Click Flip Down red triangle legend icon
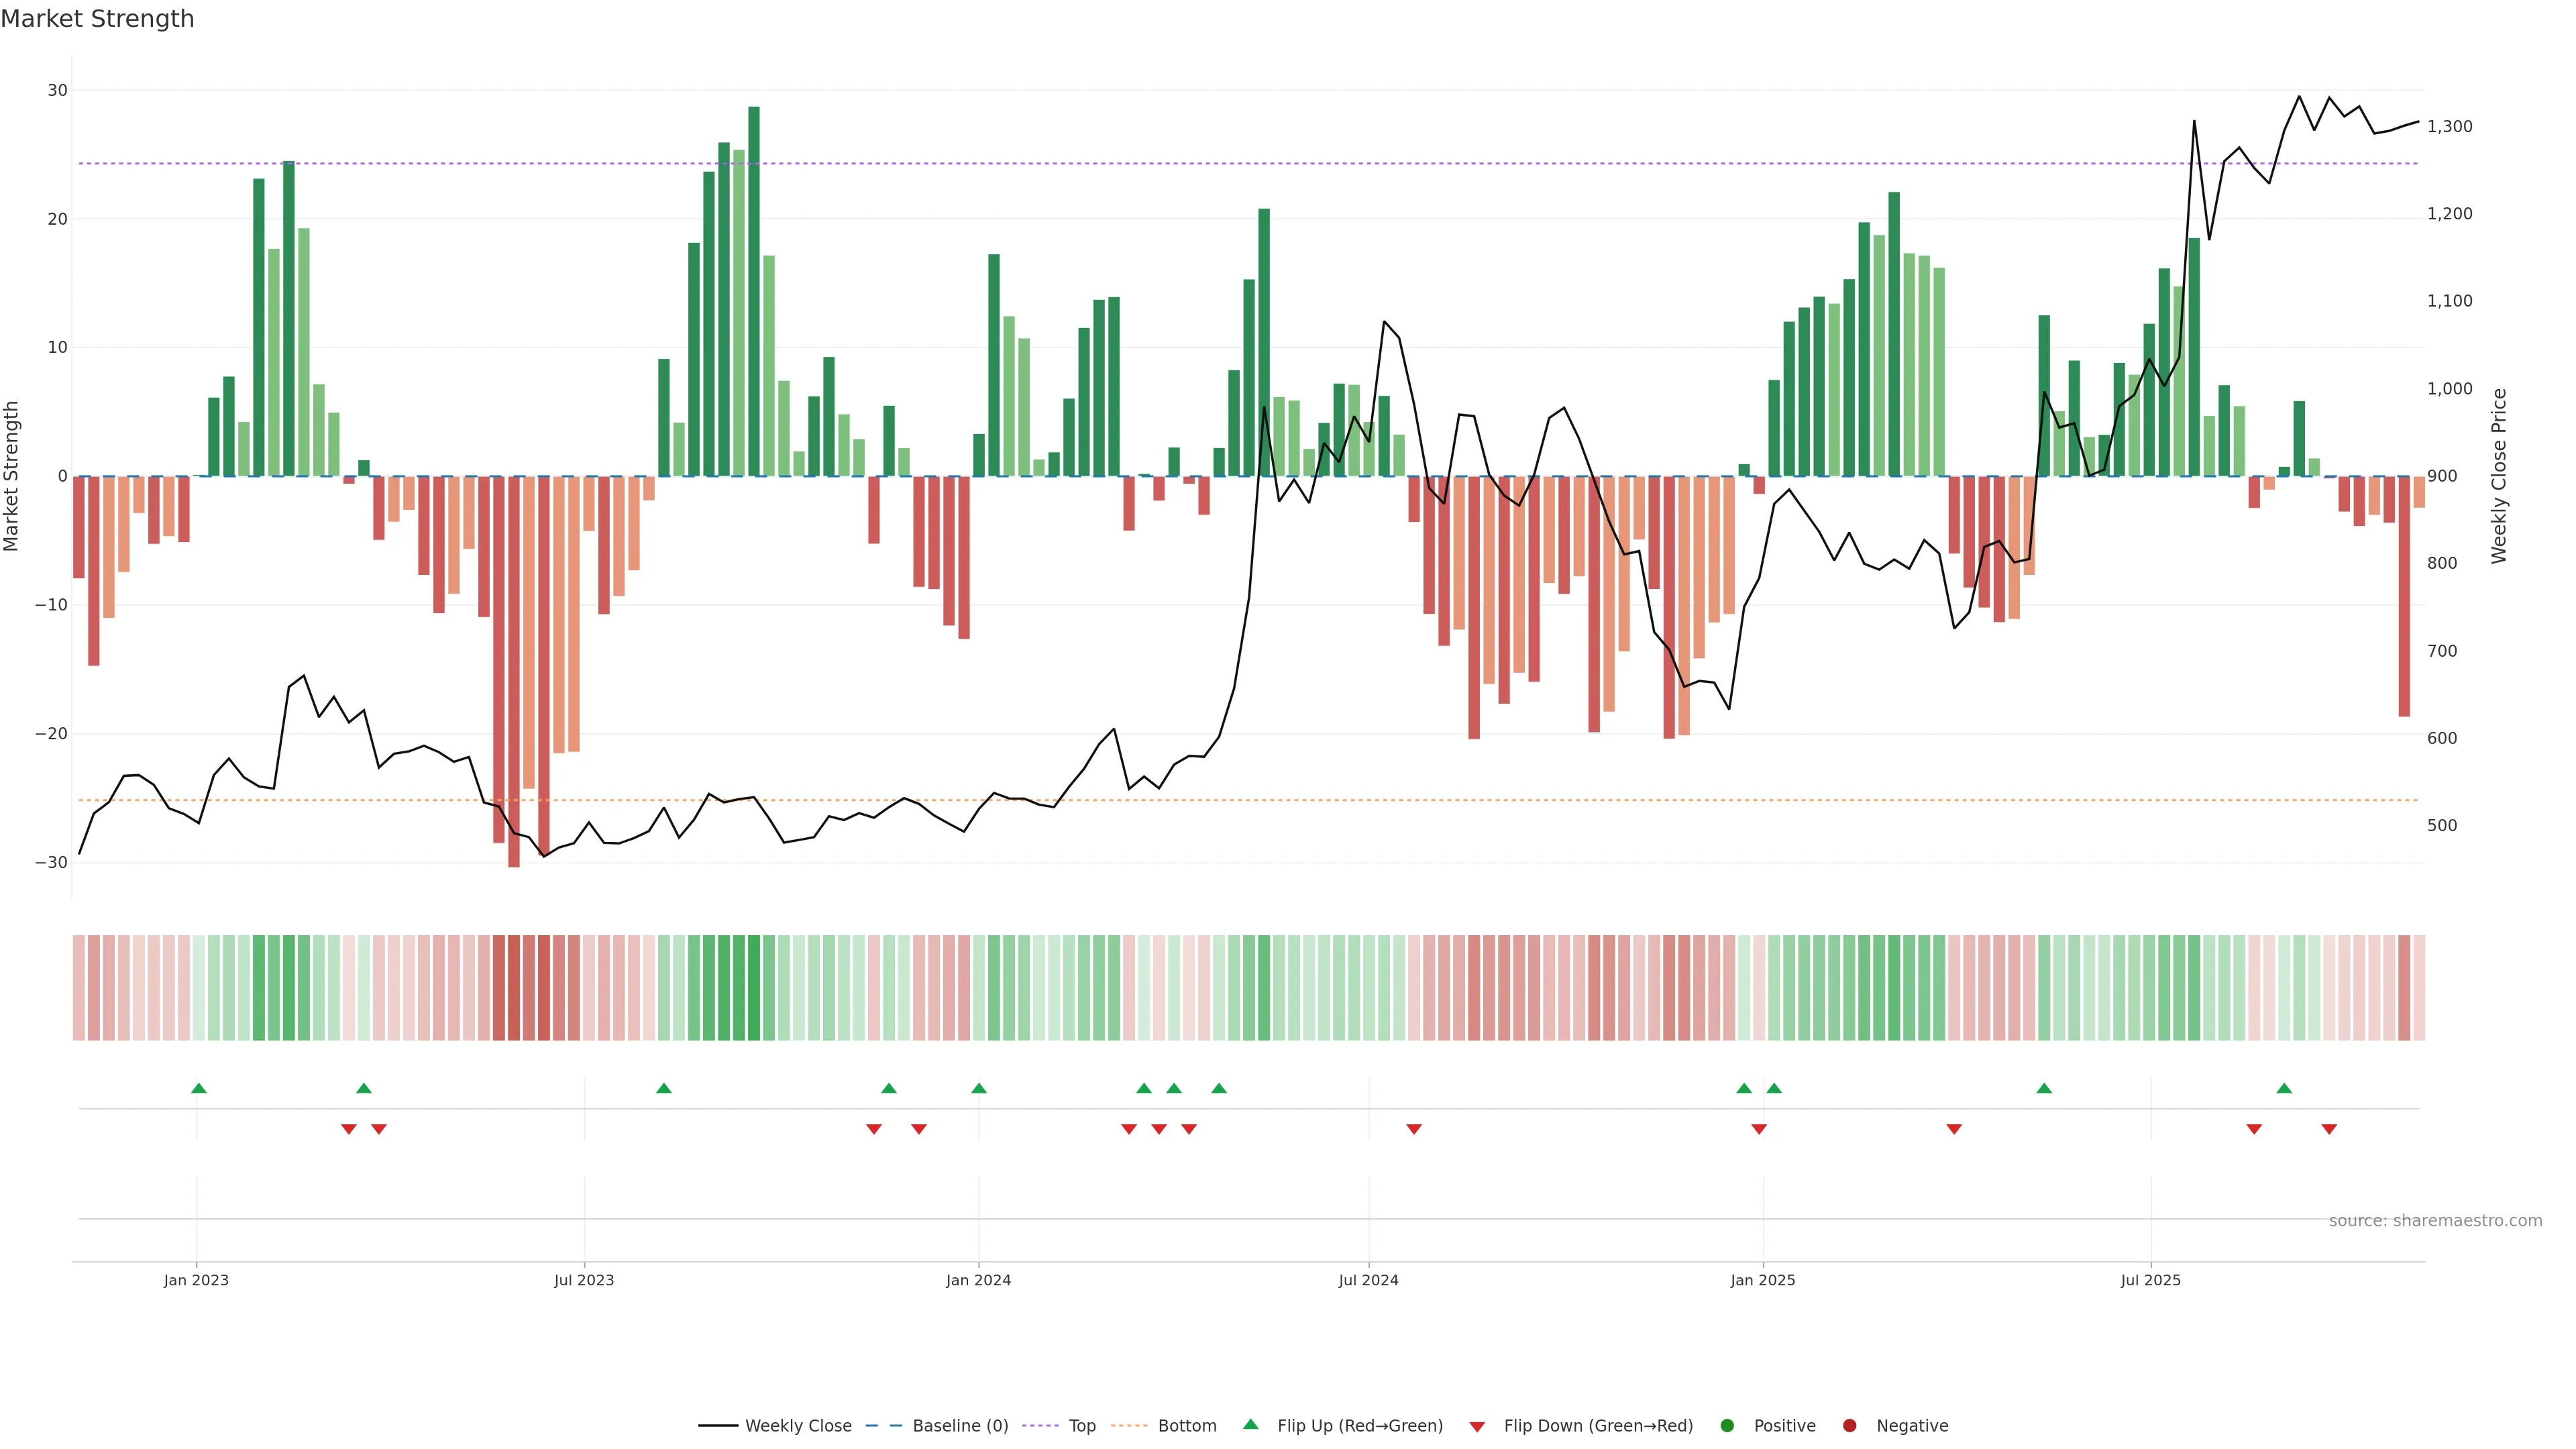The height and width of the screenshot is (1449, 2576). pyautogui.click(x=1477, y=1426)
